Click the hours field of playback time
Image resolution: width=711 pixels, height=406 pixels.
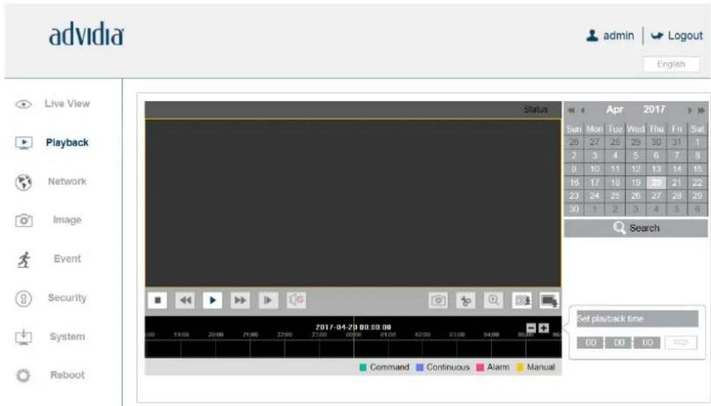tap(590, 343)
